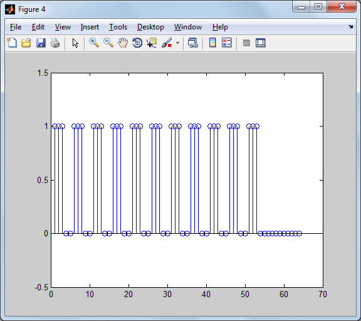Open the File menu
Screen dimensions: 361x321
pyautogui.click(x=16, y=27)
